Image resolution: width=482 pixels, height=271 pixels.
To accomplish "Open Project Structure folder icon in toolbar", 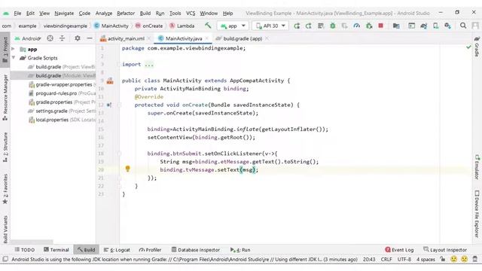I will tap(396, 26).
